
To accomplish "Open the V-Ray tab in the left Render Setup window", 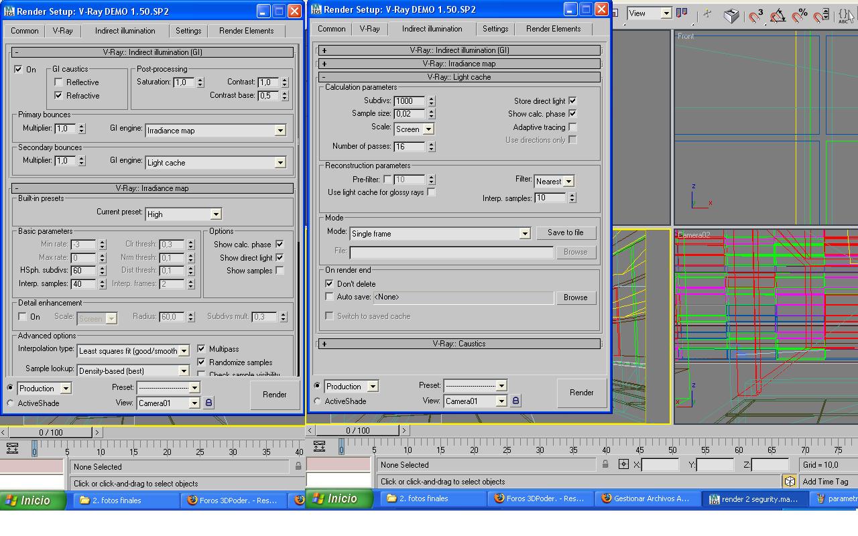I will pos(63,31).
